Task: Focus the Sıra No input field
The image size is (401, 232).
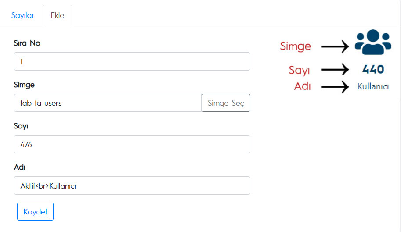Action: (132, 61)
